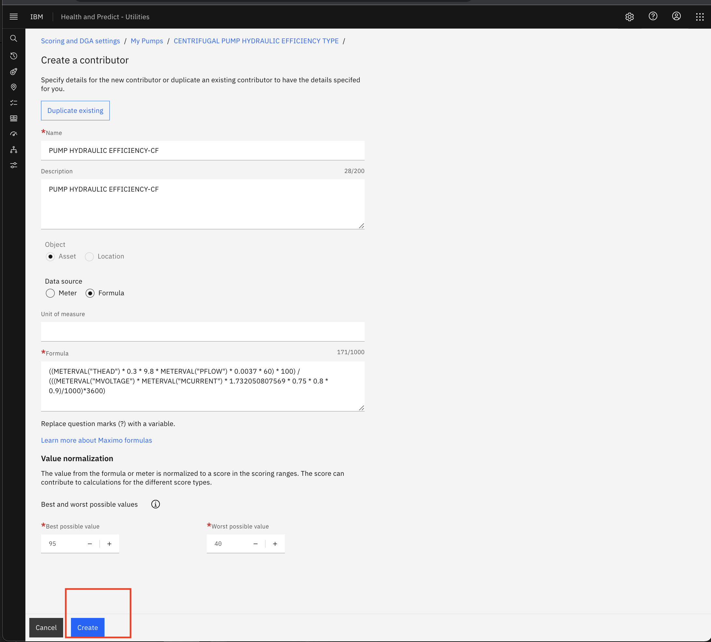Image resolution: width=711 pixels, height=642 pixels.
Task: Increase the worst possible value
Action: tap(275, 544)
